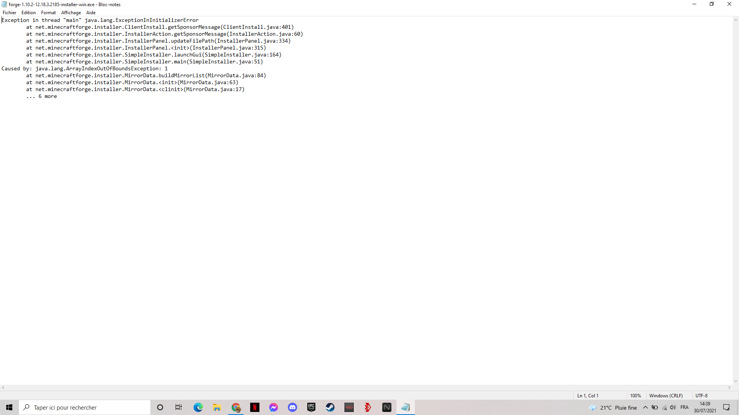Image resolution: width=739 pixels, height=415 pixels.
Task: Open Netflix from the taskbar
Action: tap(254, 407)
